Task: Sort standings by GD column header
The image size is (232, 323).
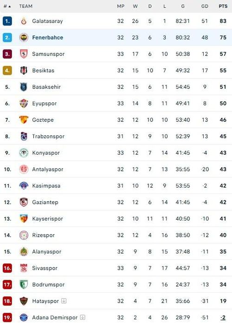Action: (205, 6)
